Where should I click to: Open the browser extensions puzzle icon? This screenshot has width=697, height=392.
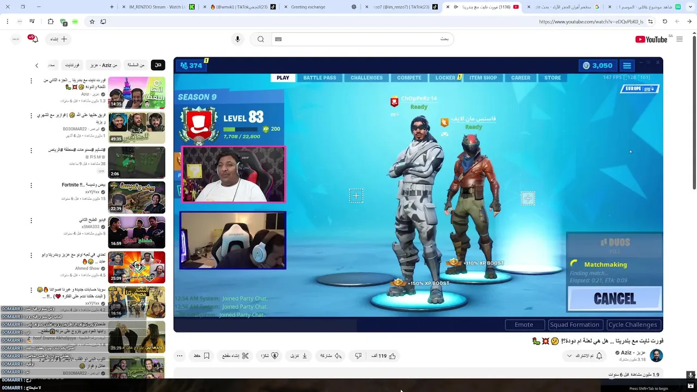(51, 22)
